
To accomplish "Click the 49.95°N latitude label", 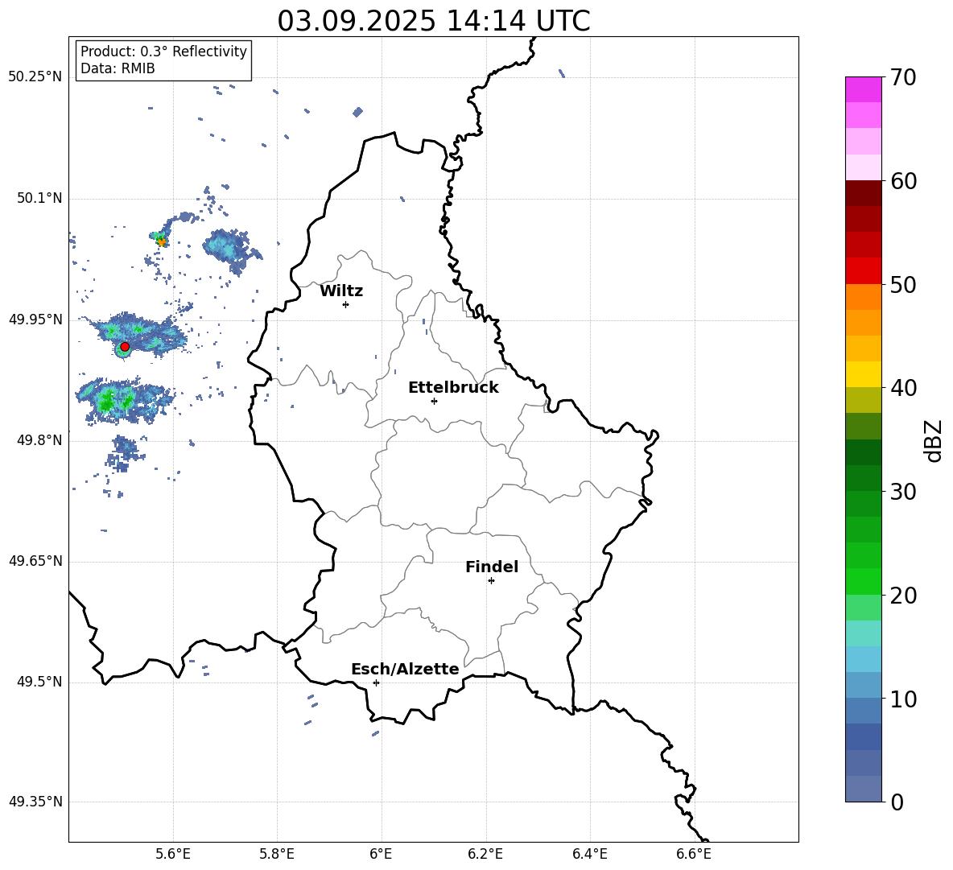I will coord(35,320).
